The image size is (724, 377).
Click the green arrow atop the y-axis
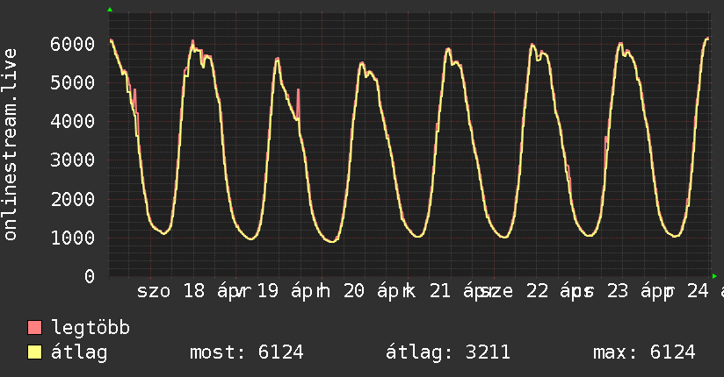pyautogui.click(x=110, y=10)
